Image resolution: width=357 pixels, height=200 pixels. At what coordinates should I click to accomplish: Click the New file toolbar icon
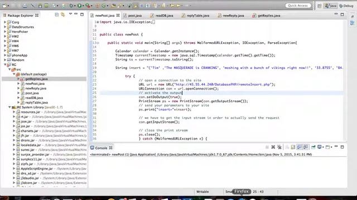(x=4, y=6)
